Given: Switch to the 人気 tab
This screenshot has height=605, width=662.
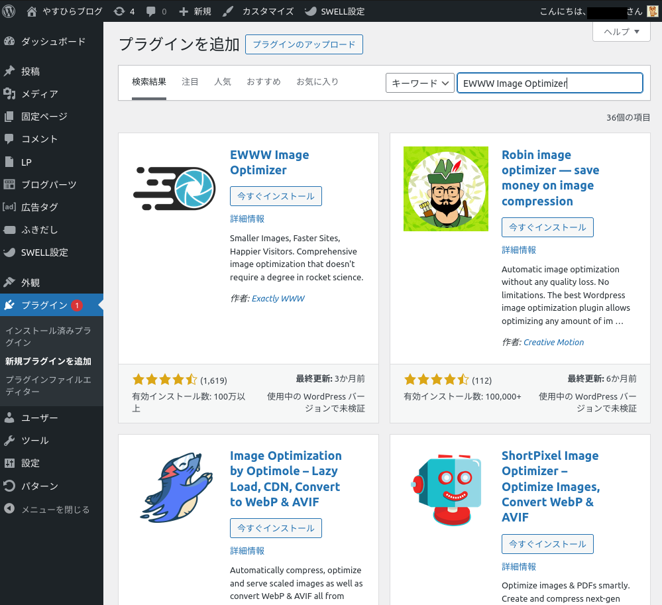Looking at the screenshot, I should [222, 82].
